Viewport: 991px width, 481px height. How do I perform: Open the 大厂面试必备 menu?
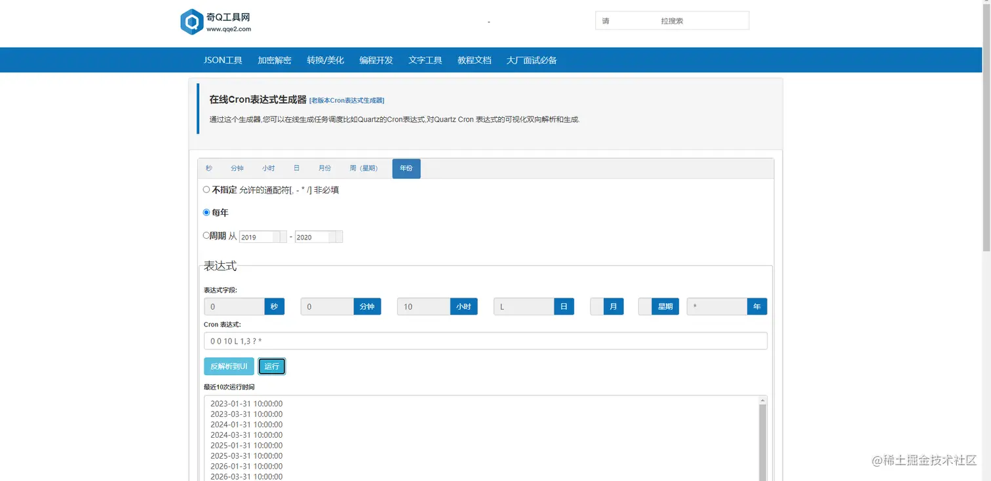click(x=532, y=60)
